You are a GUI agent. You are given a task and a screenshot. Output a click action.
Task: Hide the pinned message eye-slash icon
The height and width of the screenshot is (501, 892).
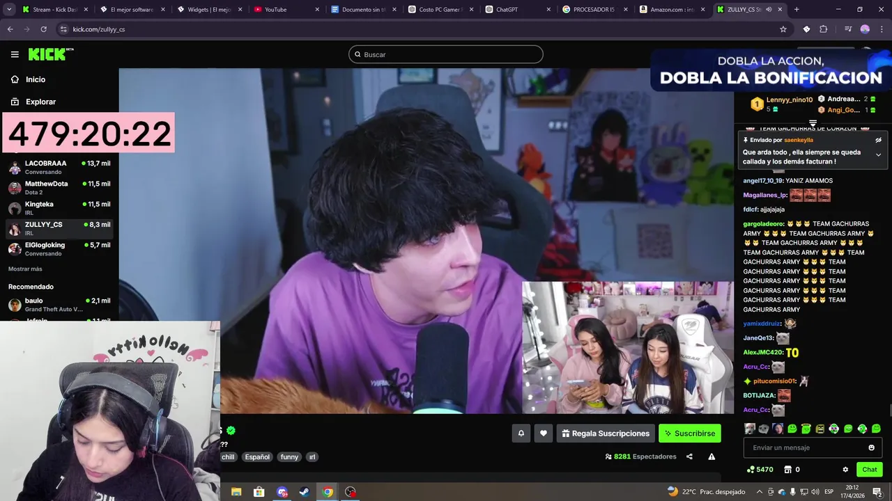pos(878,140)
